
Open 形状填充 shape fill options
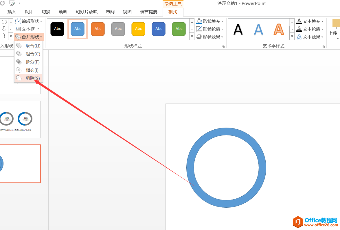210,21
